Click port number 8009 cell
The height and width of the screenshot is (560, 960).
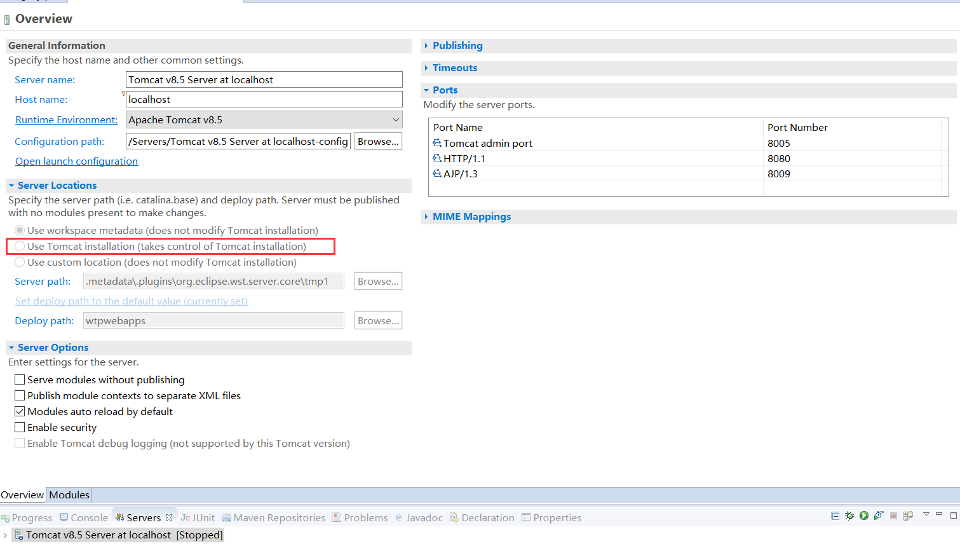(x=779, y=174)
